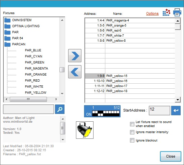Select PAR_MAGENTA in the fixtures tree
Screen dimensions: 184x165
point(36,69)
